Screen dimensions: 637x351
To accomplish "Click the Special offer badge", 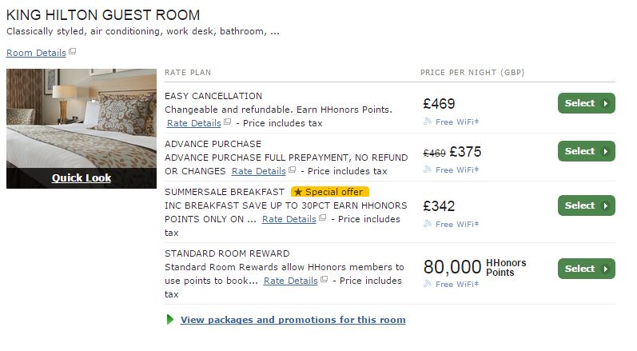I will pyautogui.click(x=329, y=192).
